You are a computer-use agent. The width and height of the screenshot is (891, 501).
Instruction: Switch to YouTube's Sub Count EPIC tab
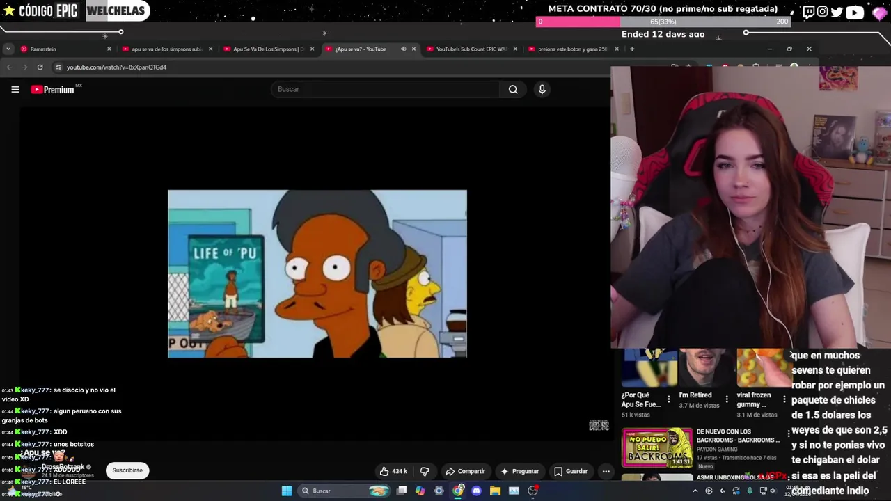coord(471,49)
